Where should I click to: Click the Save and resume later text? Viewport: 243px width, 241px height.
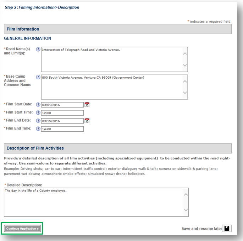click(x=201, y=229)
